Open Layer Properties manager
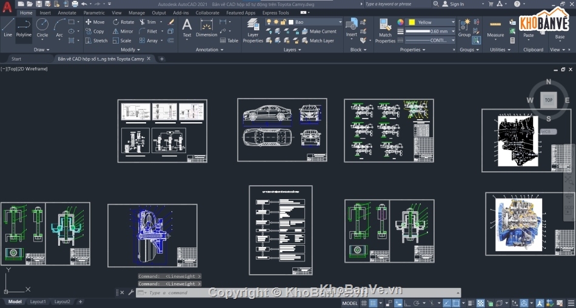Viewport: 576px width, 308px height. point(253,31)
